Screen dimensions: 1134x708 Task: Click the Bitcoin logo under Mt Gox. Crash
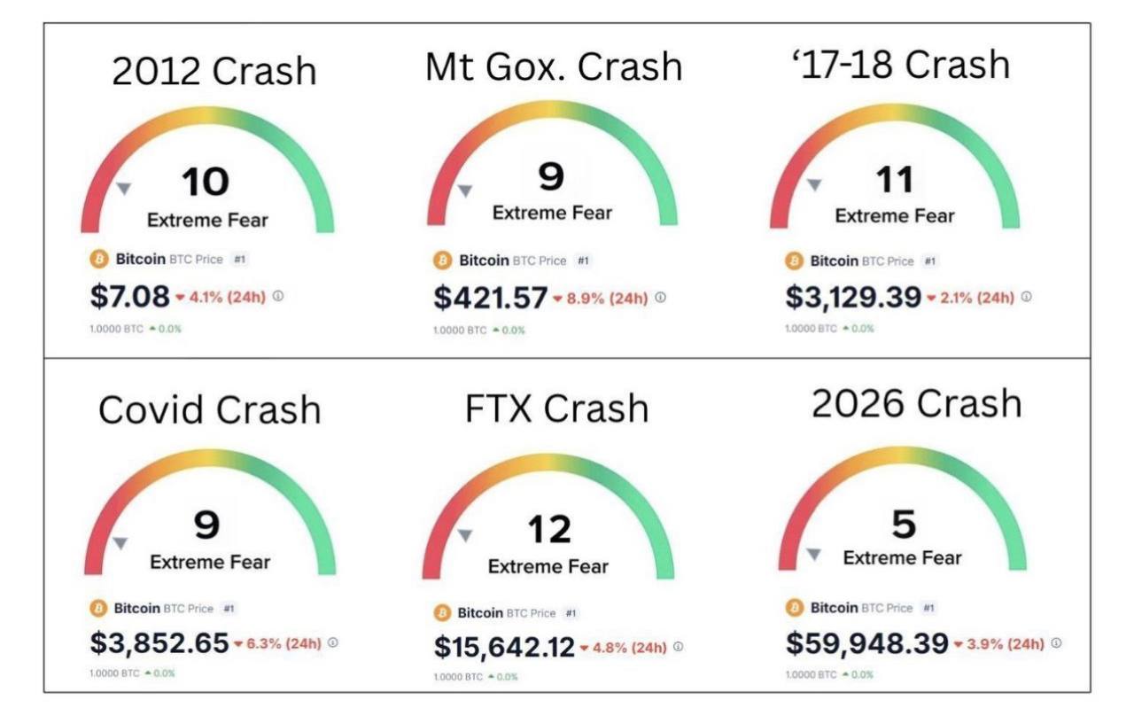(442, 261)
